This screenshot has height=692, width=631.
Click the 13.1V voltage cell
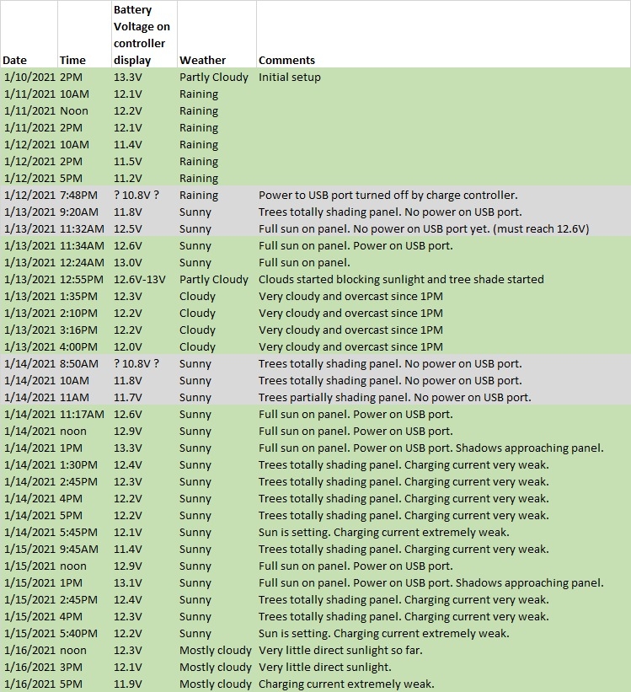click(x=128, y=582)
